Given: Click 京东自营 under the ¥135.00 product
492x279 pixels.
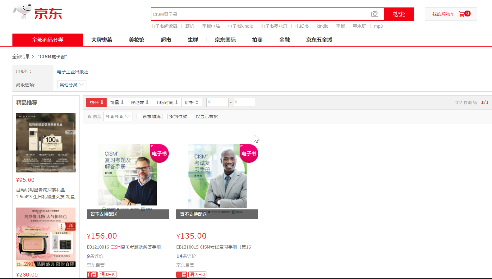Looking at the screenshot, I should tap(185, 265).
